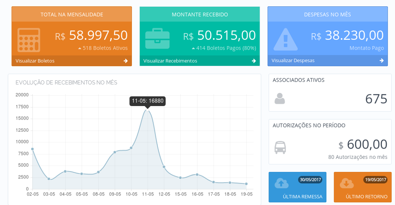Click the warning triangle icon in Despesas
The width and height of the screenshot is (395, 205).
(286, 39)
